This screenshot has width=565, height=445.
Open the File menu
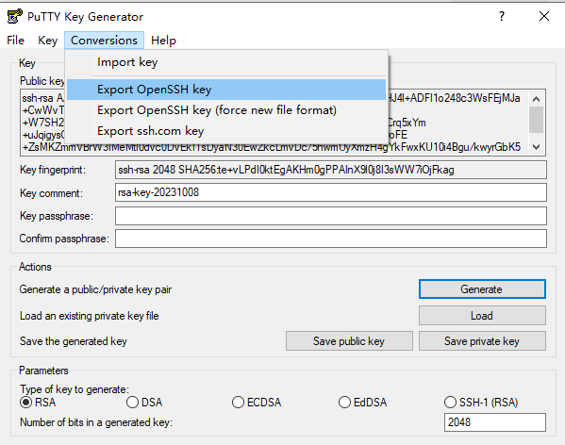(15, 41)
